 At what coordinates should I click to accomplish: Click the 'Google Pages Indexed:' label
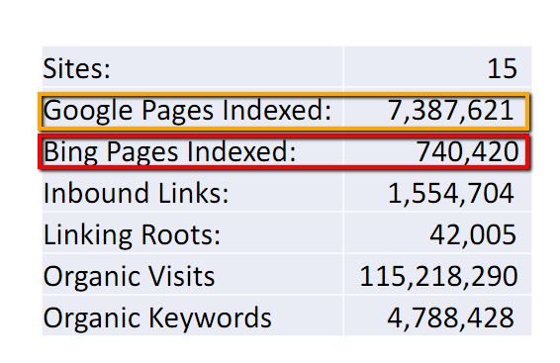tap(187, 111)
